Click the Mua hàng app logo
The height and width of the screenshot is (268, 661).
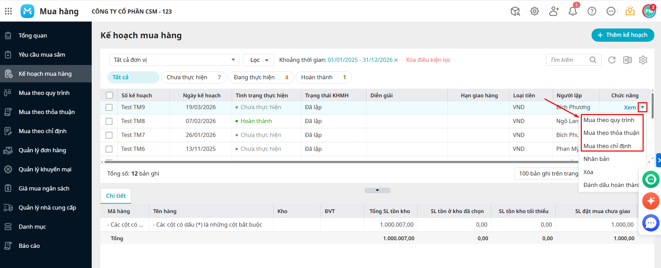(x=27, y=11)
